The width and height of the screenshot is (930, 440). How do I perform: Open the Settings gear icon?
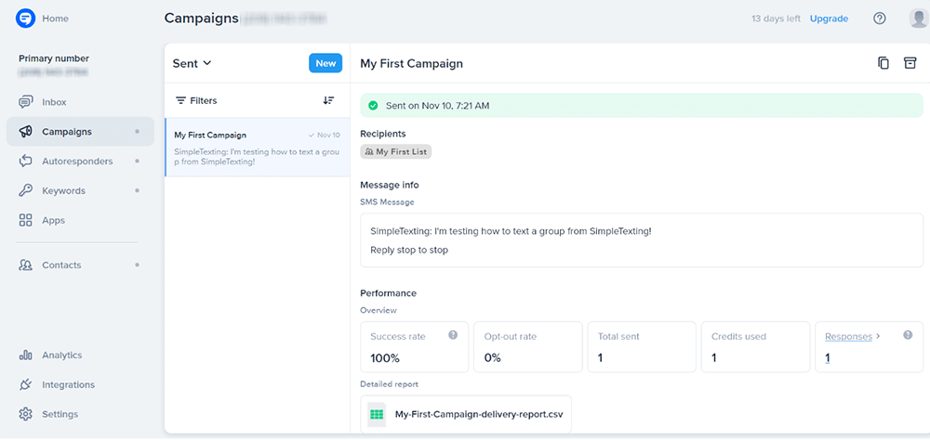[25, 414]
